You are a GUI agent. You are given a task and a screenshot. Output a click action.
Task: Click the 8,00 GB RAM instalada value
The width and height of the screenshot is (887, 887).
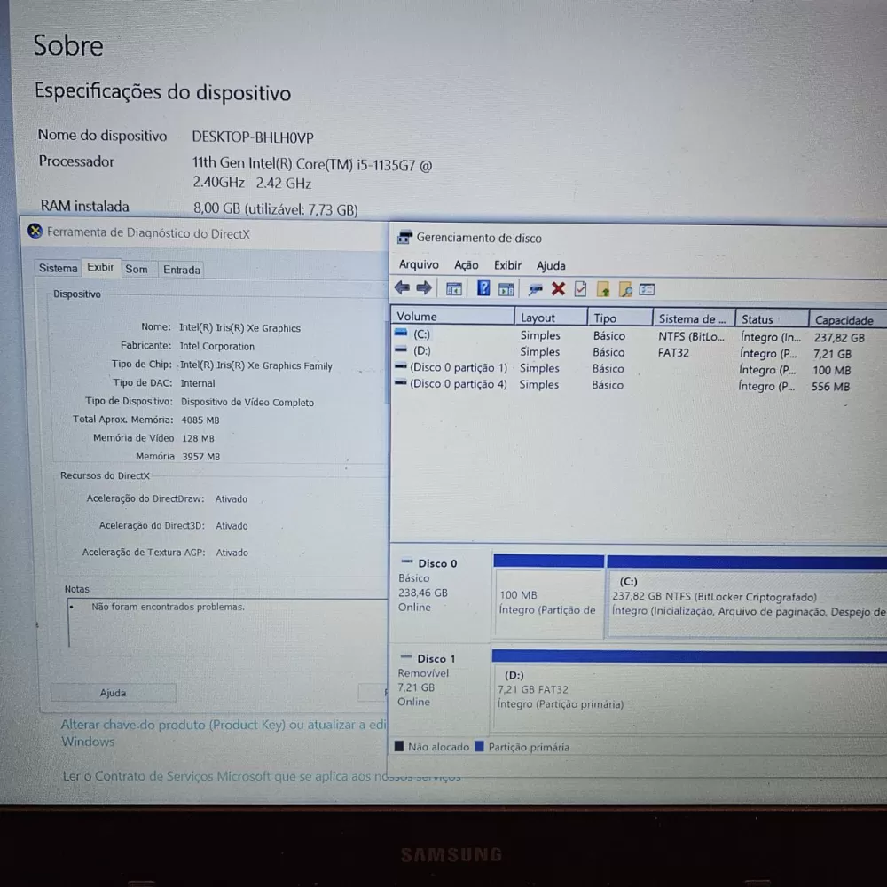click(x=276, y=208)
